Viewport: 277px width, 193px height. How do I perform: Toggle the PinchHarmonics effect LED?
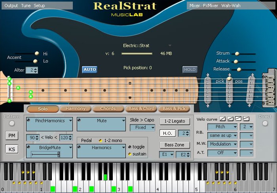pyautogui.click(x=28, y=120)
